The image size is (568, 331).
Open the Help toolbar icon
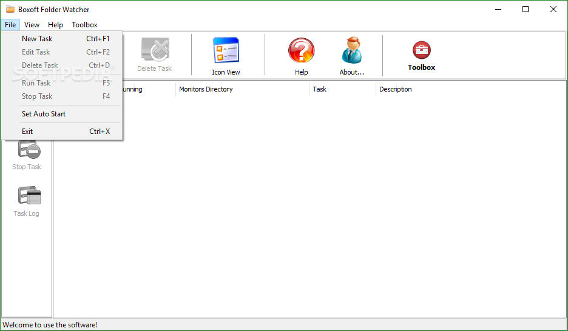click(301, 56)
